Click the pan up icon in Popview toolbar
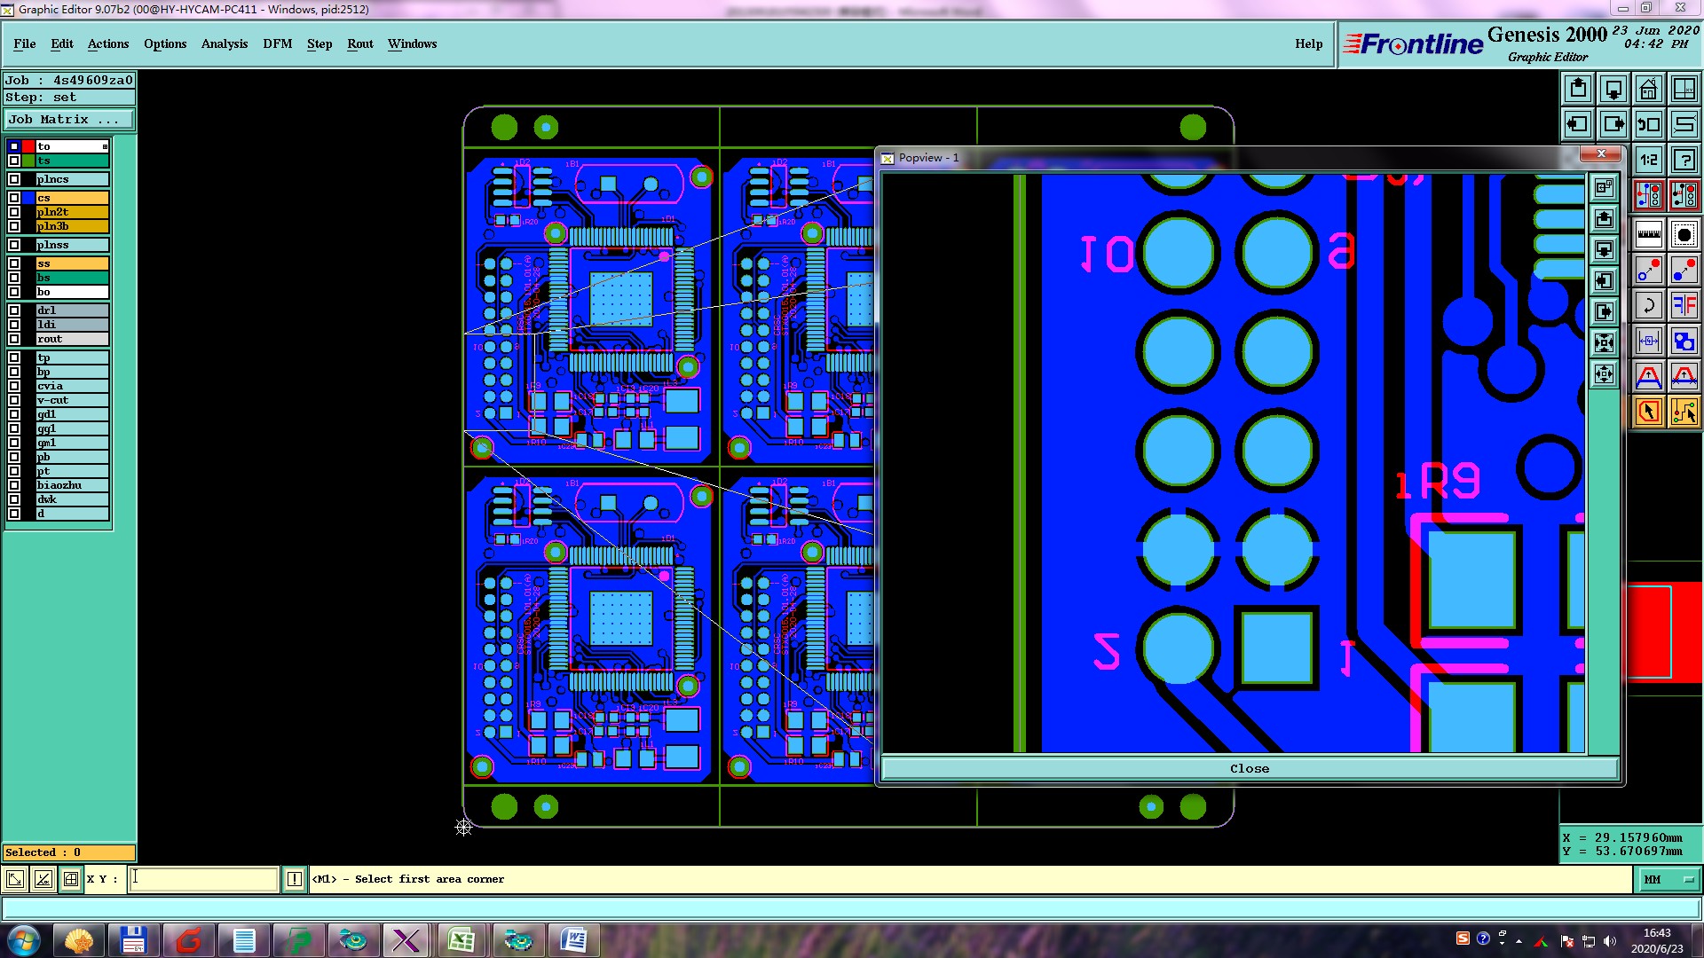The height and width of the screenshot is (958, 1704). (x=1604, y=218)
